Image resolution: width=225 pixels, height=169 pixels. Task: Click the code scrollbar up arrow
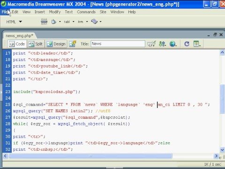pos(222,52)
